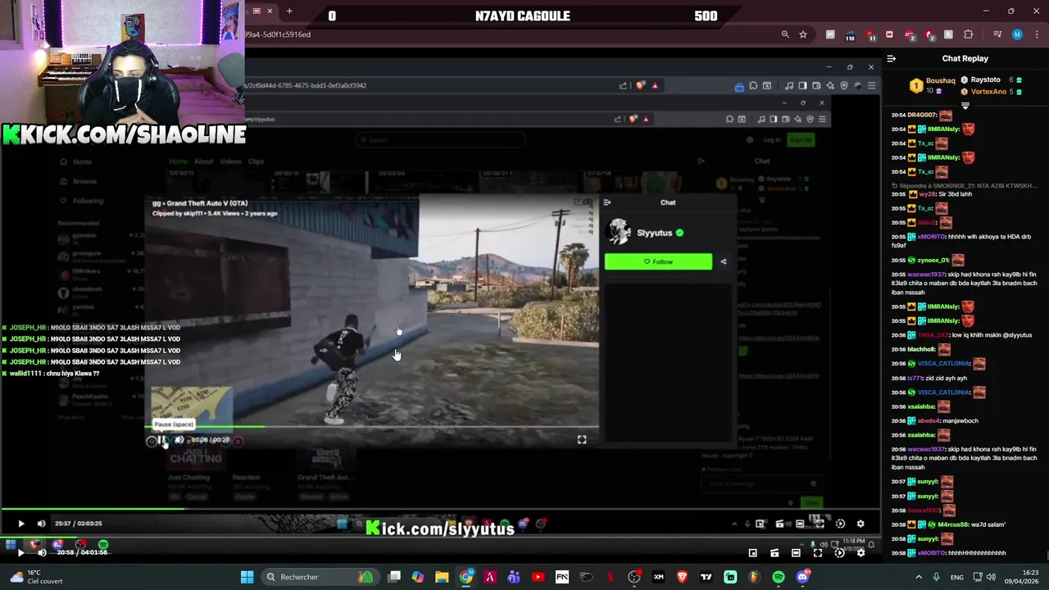Open the Chrome three-dot menu

pos(1036,34)
